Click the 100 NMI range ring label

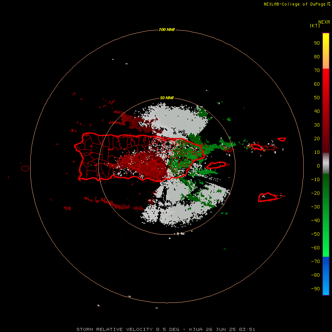pos(167,30)
